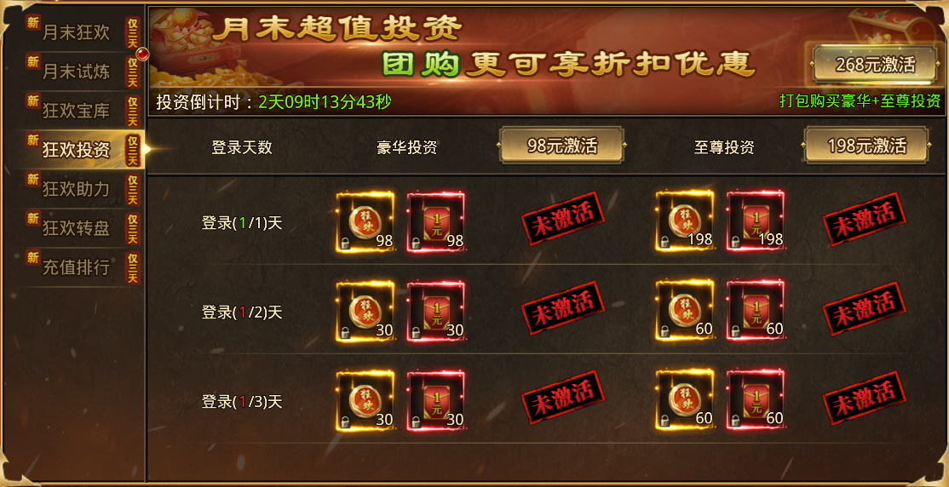Click 至尊投资 60 red envelope icon in 登录(1/2)天 row

point(756,311)
